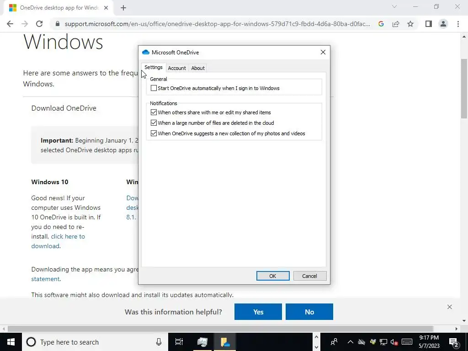The width and height of the screenshot is (468, 351).
Task: Close the OneDrive desktop app browser tab
Action: click(x=106, y=8)
